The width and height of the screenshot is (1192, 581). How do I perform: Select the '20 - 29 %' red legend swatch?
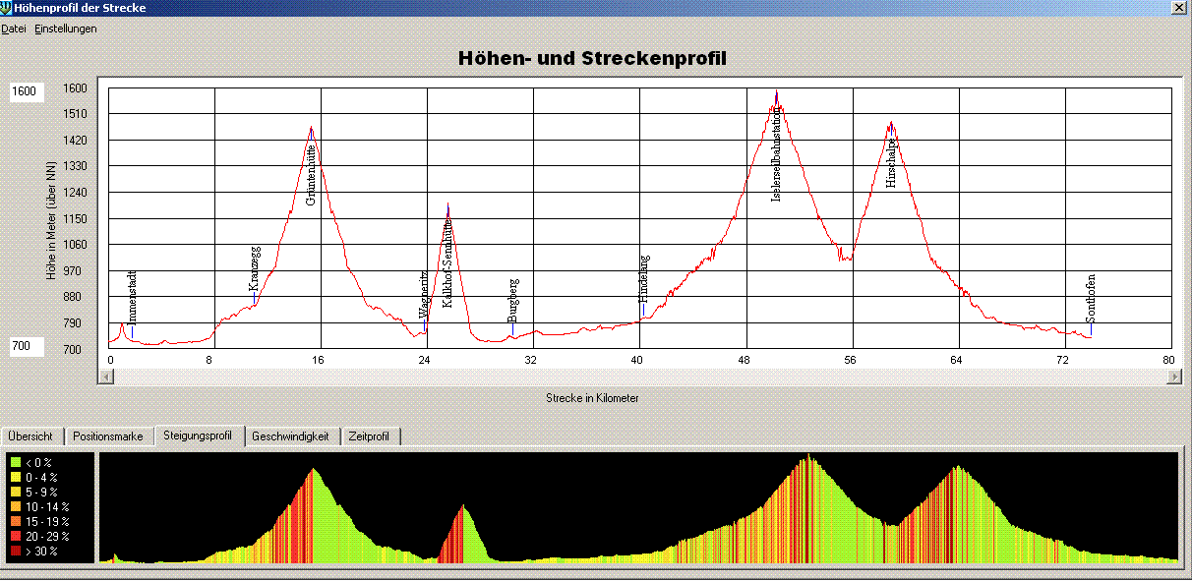[16, 537]
